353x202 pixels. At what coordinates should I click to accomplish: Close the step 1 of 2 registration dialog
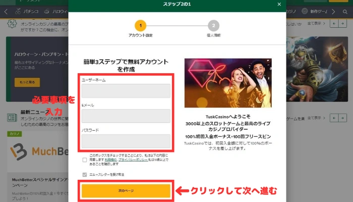[279, 4]
